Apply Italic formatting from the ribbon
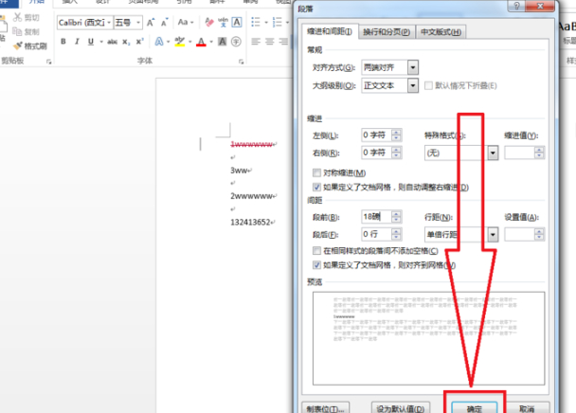Viewport: 576px width, 413px height. (77, 42)
